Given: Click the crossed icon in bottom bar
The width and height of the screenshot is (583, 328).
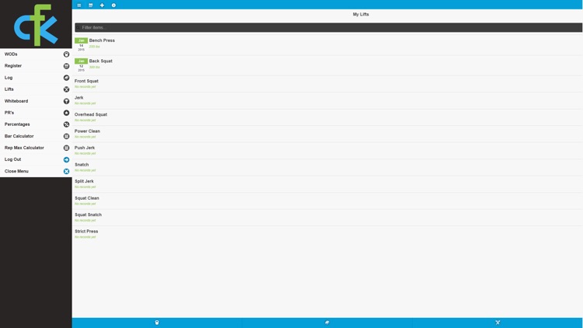Looking at the screenshot, I should (497, 323).
